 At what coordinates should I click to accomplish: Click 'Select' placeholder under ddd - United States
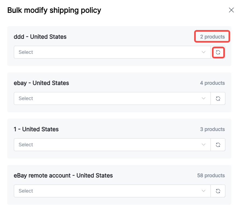click(x=26, y=52)
